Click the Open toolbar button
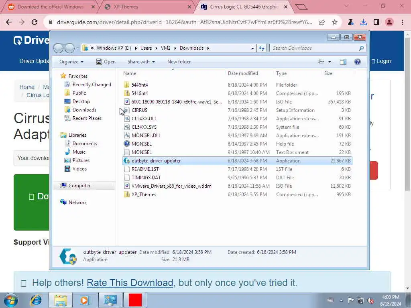411x308 pixels. [x=106, y=62]
